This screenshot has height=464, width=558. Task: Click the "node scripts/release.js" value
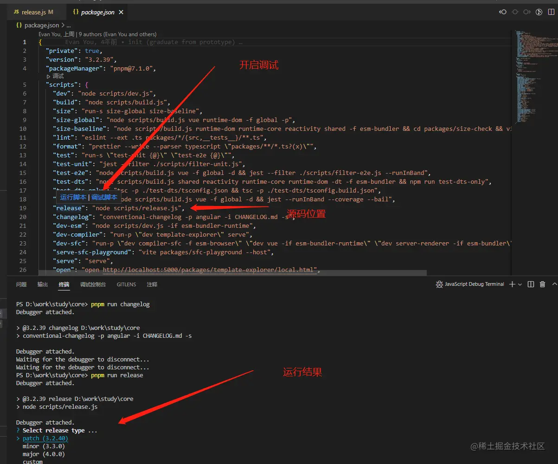(x=136, y=208)
